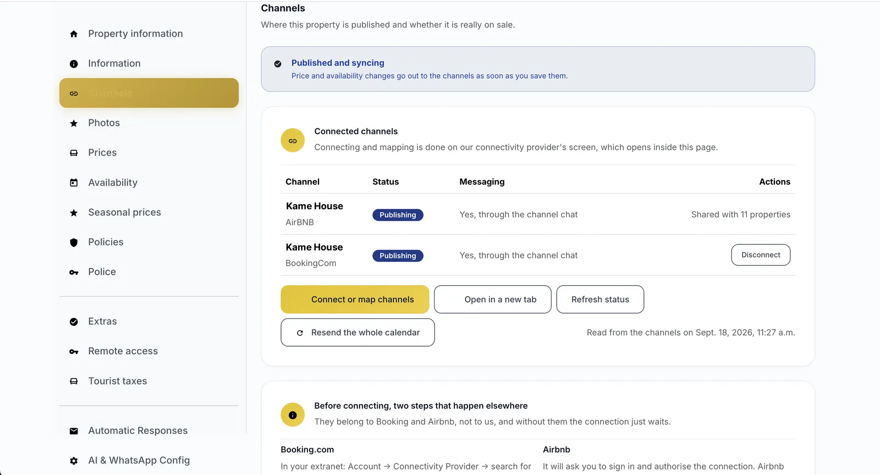880x475 pixels.
Task: Open Automatic Responses settings
Action: [x=149, y=430]
